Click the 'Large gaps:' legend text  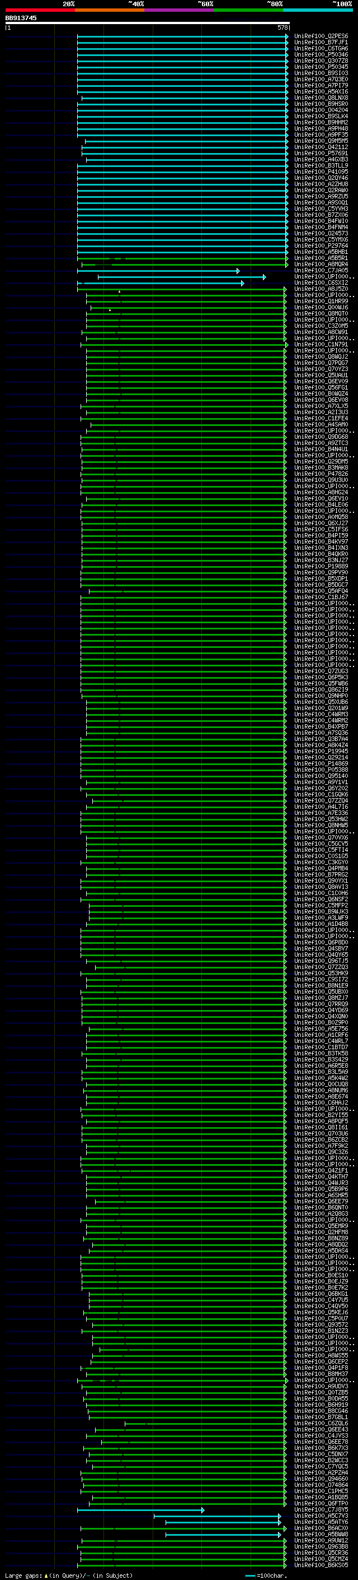23,1576
